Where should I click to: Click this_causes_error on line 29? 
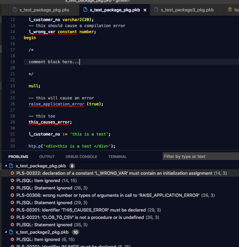tap(49, 122)
